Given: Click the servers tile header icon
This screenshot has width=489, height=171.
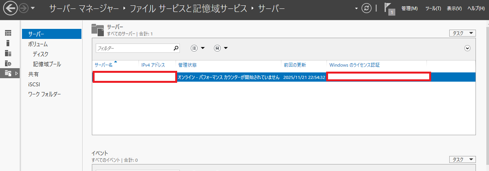Looking at the screenshot, I should point(98,30).
